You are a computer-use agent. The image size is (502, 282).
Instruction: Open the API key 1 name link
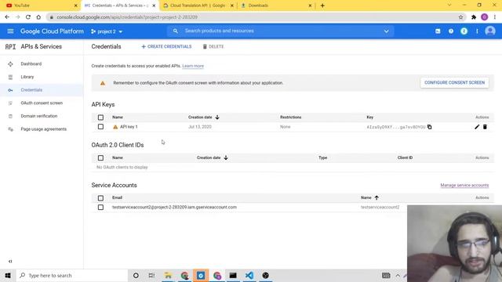click(129, 127)
